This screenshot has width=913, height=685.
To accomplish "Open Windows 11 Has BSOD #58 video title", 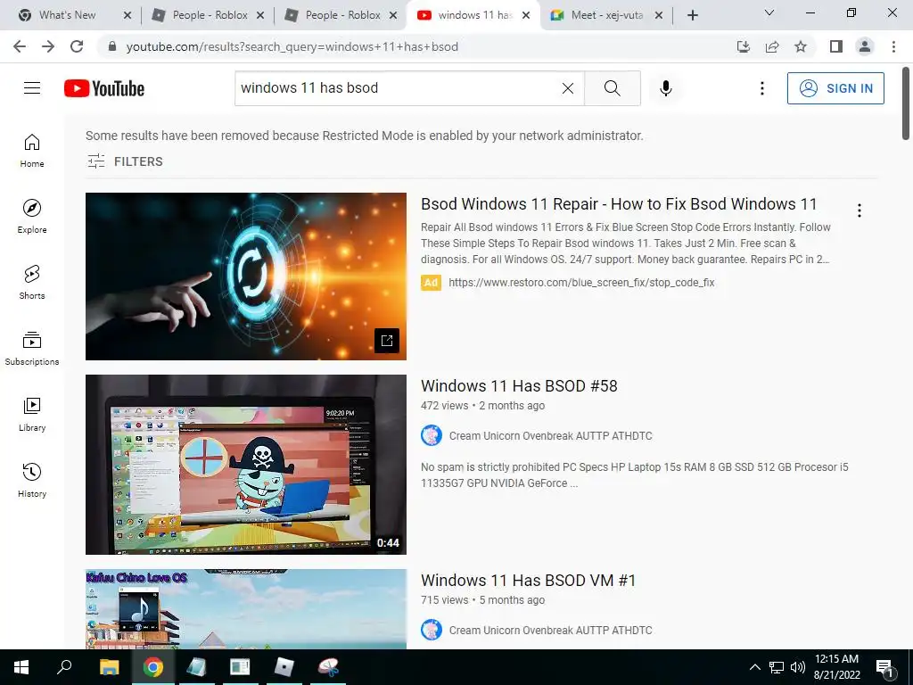I will 519,385.
